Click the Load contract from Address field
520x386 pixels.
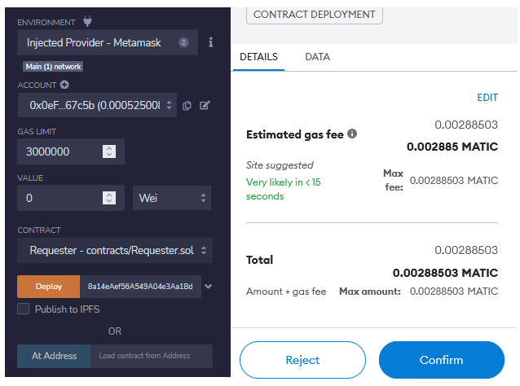(x=152, y=356)
